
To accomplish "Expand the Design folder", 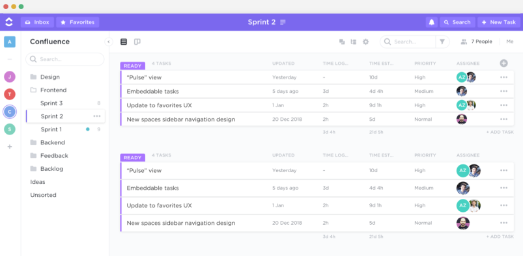I will (45, 77).
